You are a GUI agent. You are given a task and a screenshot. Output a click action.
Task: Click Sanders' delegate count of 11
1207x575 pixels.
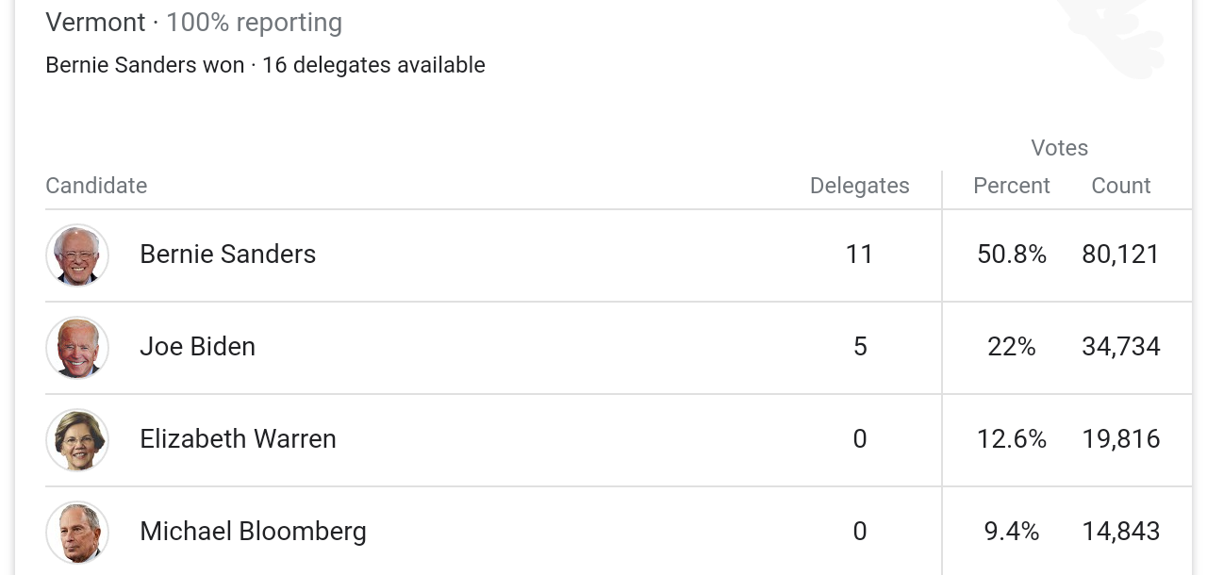860,254
